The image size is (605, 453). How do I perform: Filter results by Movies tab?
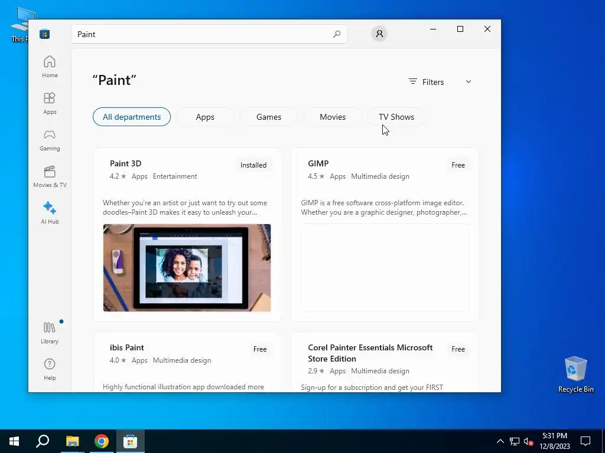[x=333, y=117]
